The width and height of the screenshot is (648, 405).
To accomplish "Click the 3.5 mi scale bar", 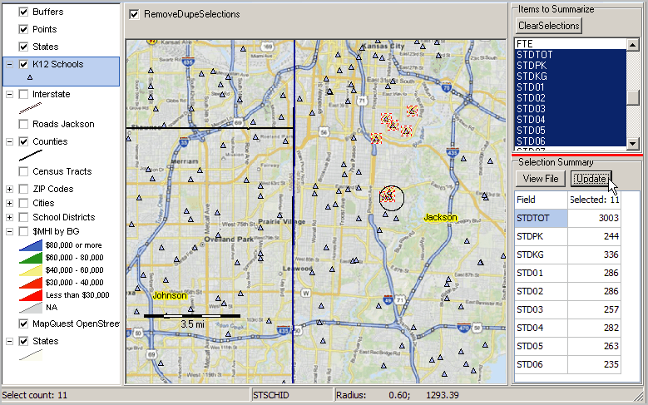I will [x=192, y=316].
